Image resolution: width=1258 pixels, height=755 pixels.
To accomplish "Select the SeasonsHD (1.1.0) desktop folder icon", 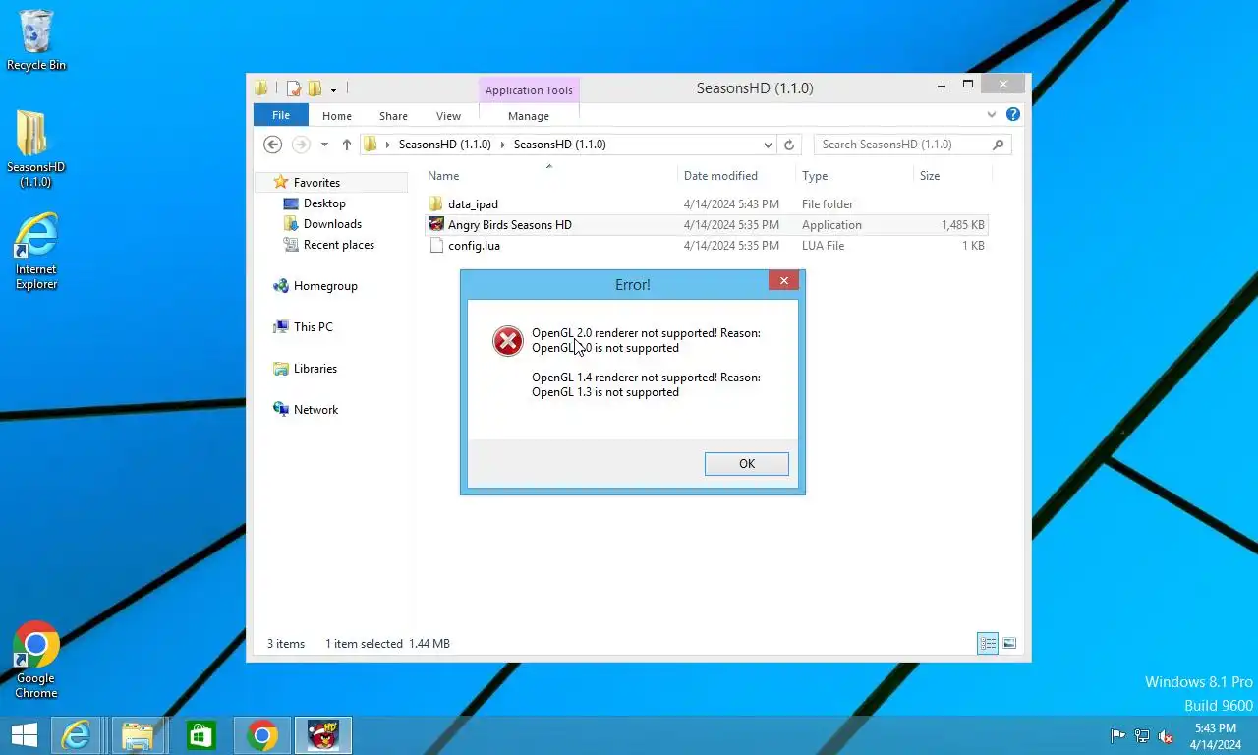I will click(x=35, y=147).
